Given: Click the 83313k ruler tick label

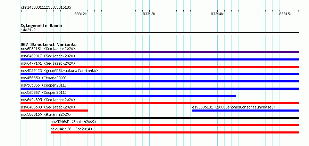Looking at the screenshot, I should [x=149, y=14].
